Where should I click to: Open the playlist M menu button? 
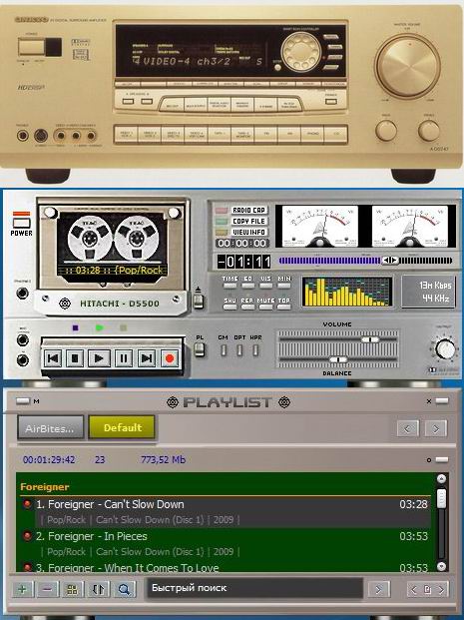(x=23, y=401)
